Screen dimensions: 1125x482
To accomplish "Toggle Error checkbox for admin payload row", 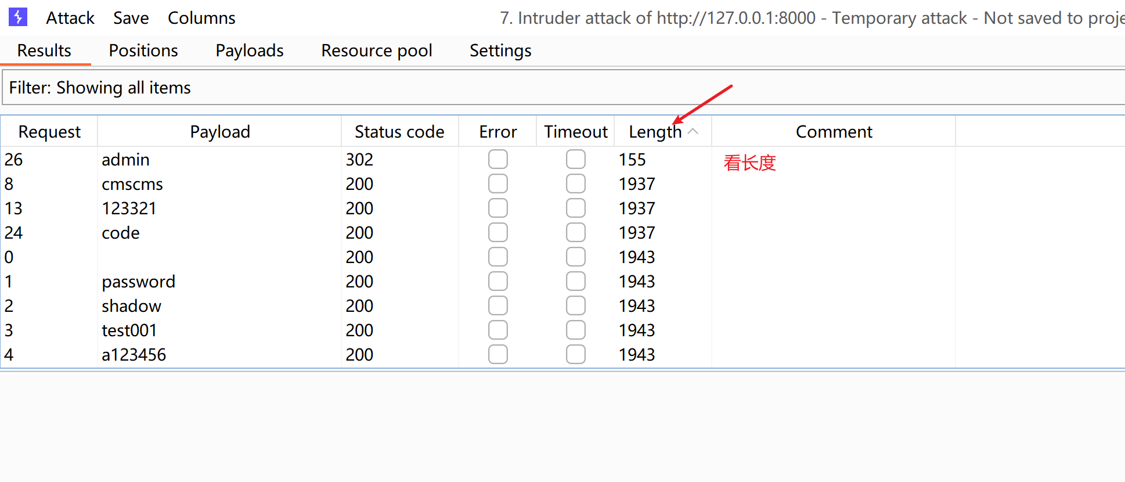I will tap(497, 159).
